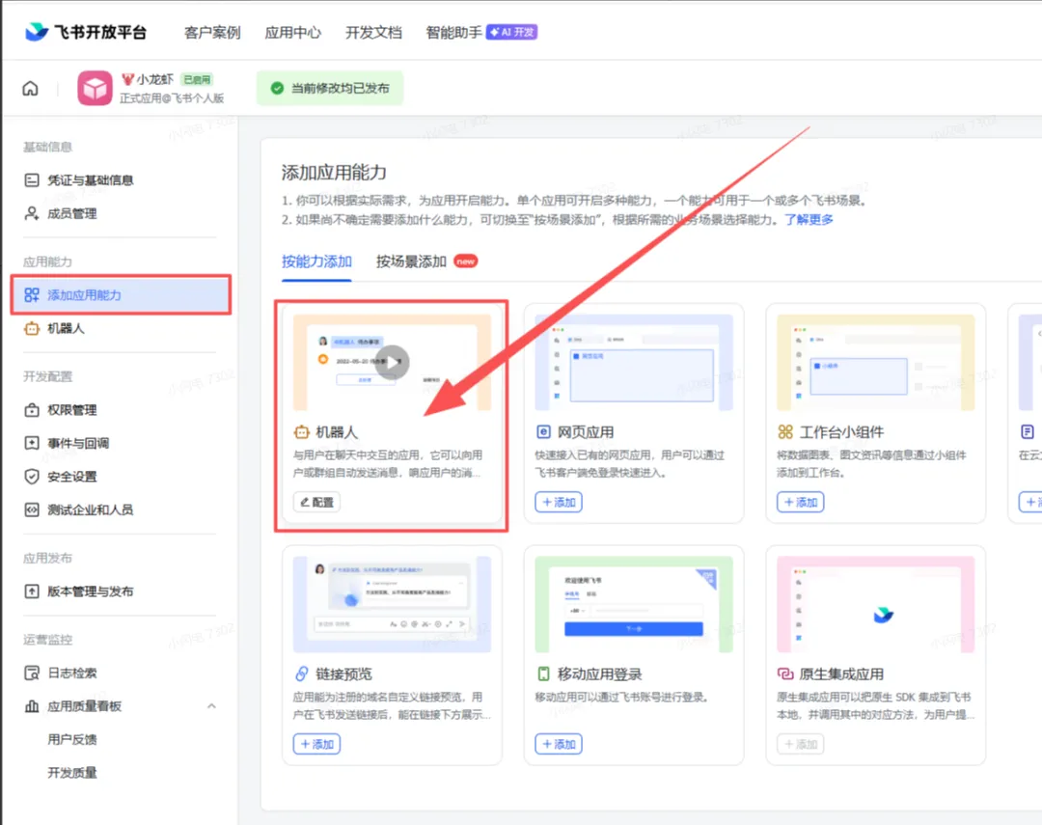1042x825 pixels.
Task: Open 智能助手 in the top navigation
Action: [x=453, y=33]
